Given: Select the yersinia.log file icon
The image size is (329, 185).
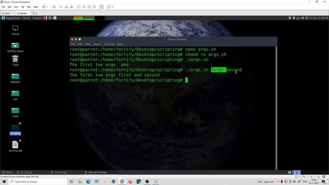Looking at the screenshot, I should pos(15,146).
